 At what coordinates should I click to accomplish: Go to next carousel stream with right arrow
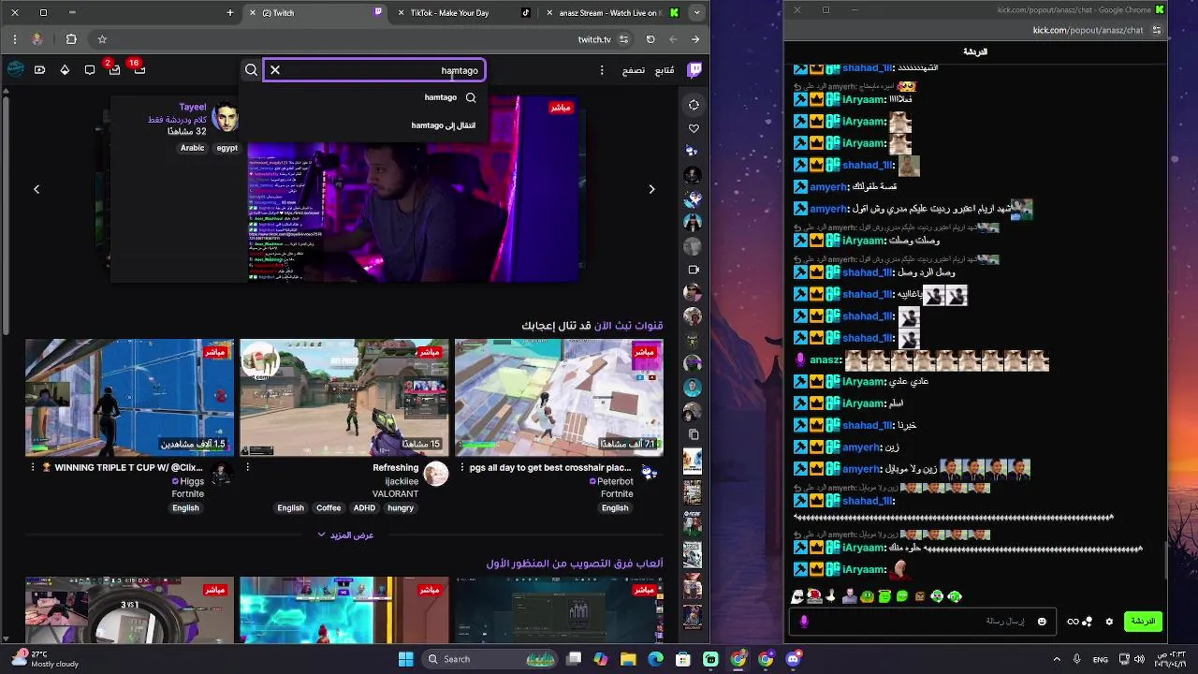652,189
